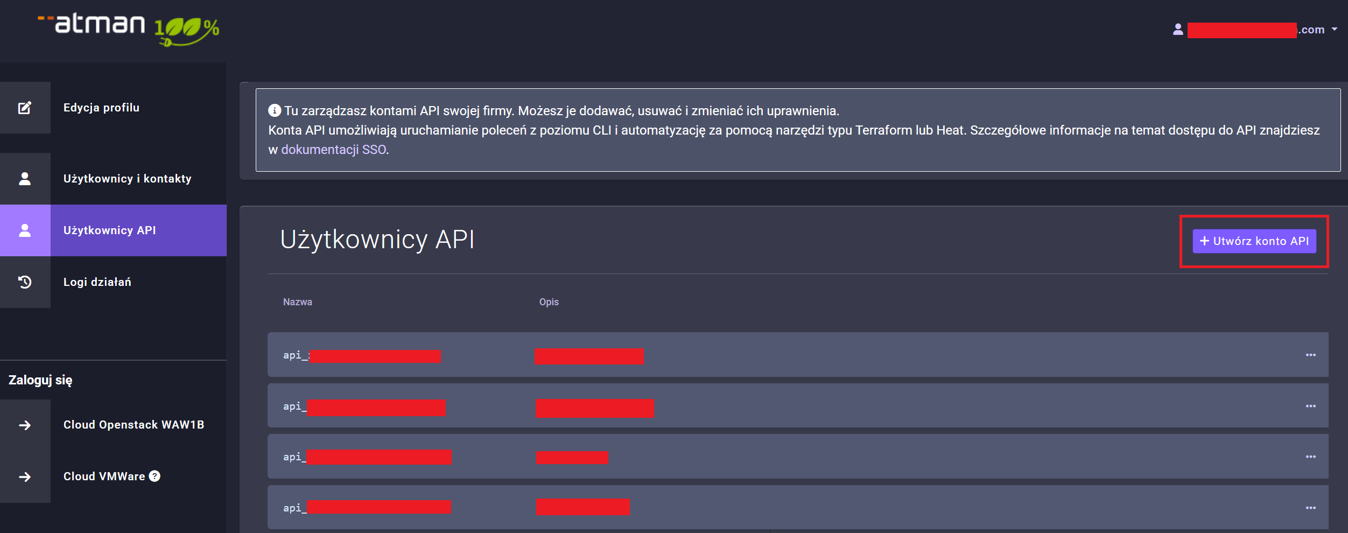This screenshot has width=1348, height=533.
Task: Click the Atman logo
Action: pyautogui.click(x=128, y=28)
